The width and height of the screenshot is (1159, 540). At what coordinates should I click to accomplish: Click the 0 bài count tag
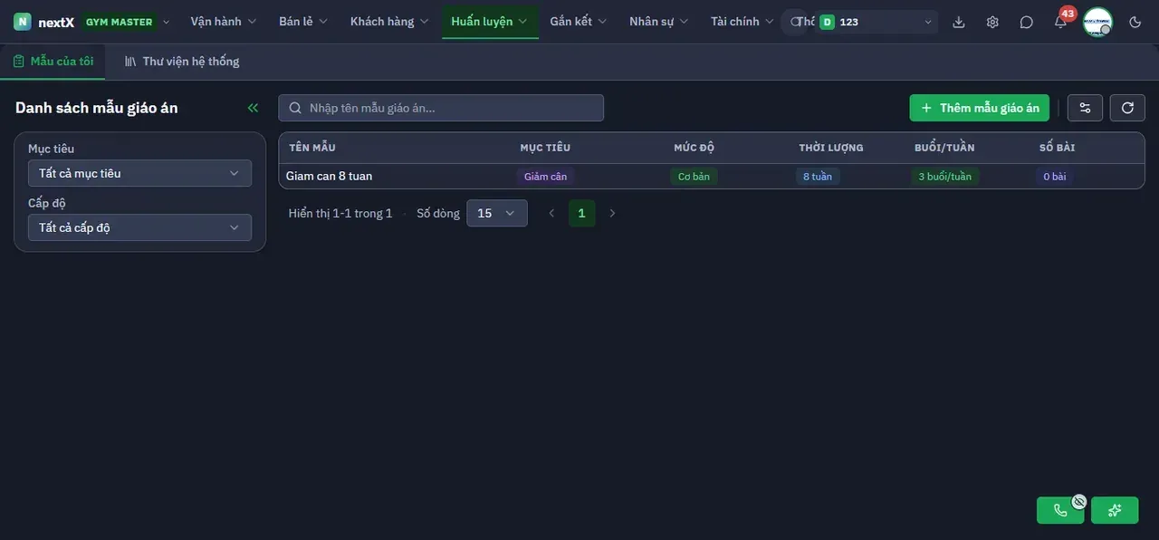[1055, 177]
